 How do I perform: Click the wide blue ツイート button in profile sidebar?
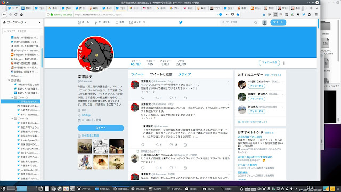pyautogui.click(x=101, y=128)
